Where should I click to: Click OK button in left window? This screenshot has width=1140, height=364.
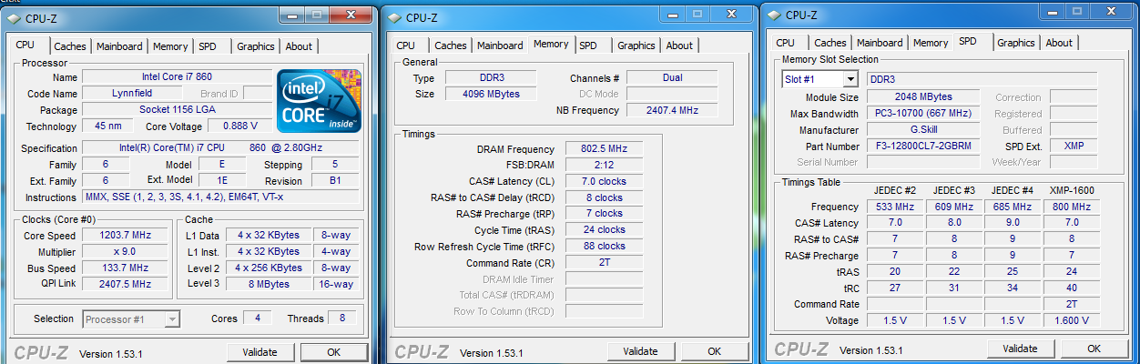334,352
